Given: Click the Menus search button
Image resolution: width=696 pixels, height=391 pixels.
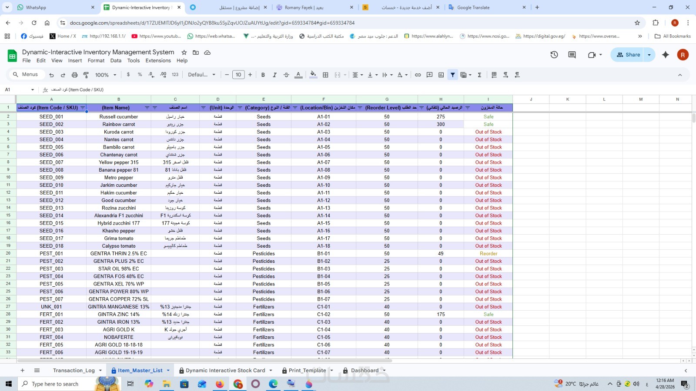Looking at the screenshot, I should coord(25,75).
